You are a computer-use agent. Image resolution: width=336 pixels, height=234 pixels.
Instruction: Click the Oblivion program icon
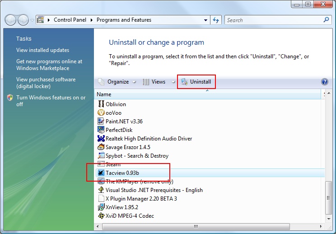[x=101, y=104]
